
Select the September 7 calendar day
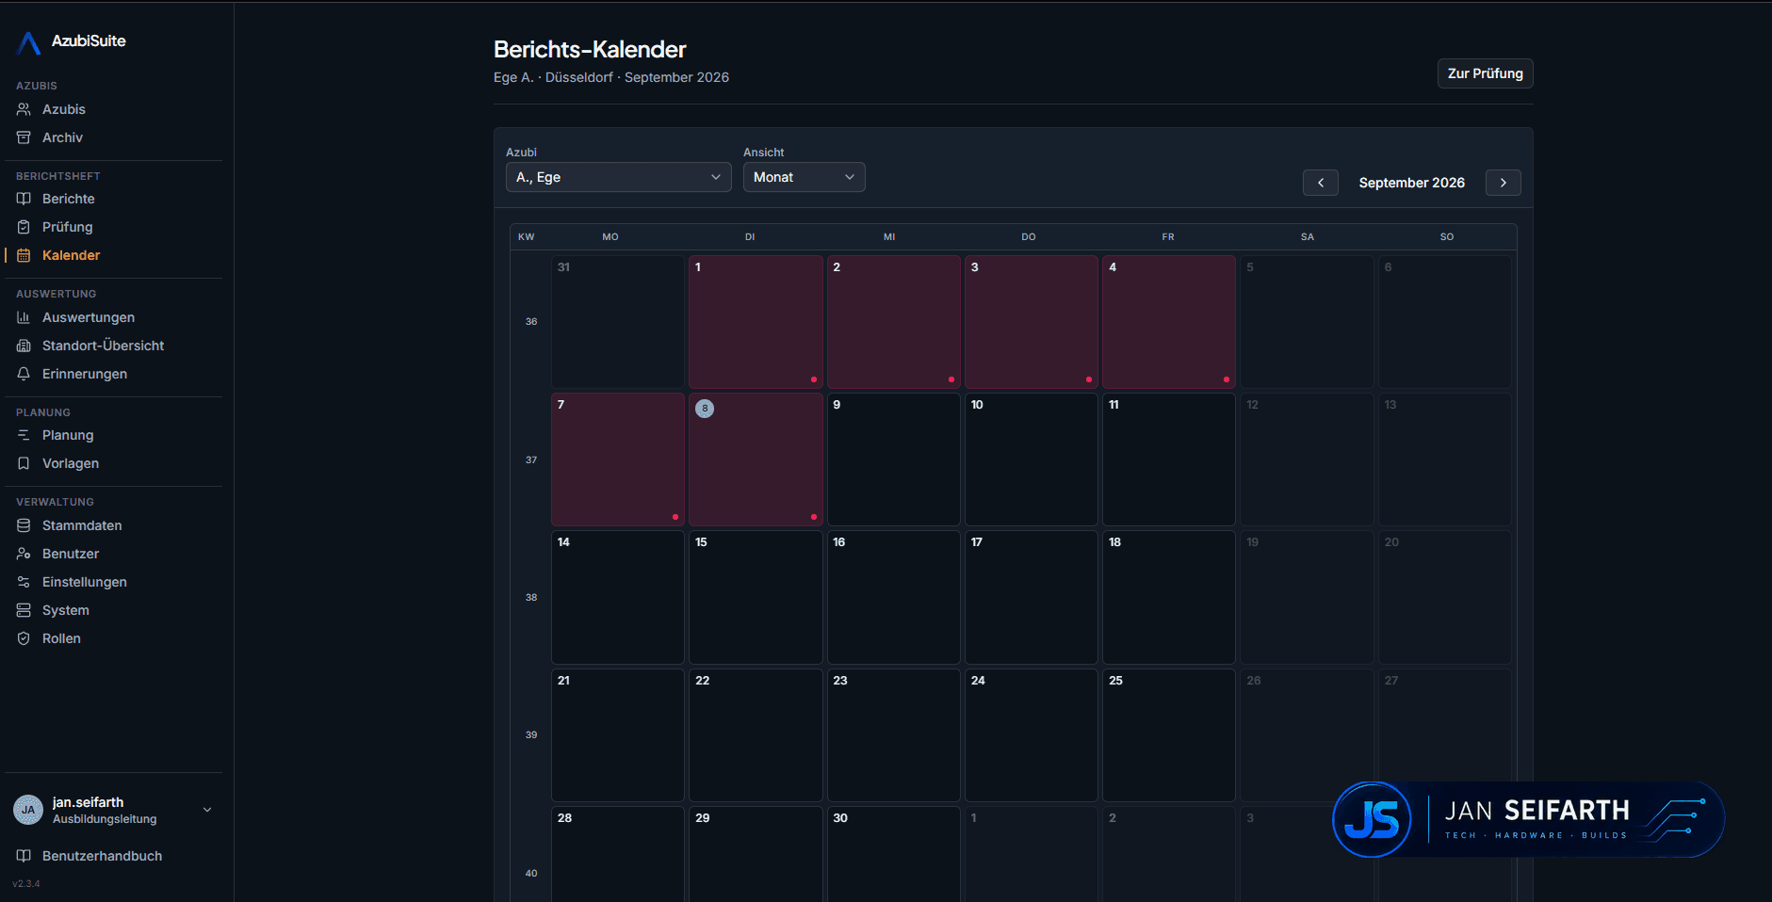point(618,459)
